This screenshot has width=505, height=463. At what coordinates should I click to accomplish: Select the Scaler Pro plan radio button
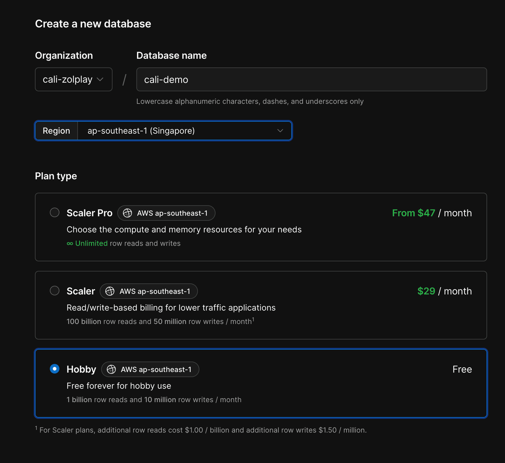[x=55, y=212]
